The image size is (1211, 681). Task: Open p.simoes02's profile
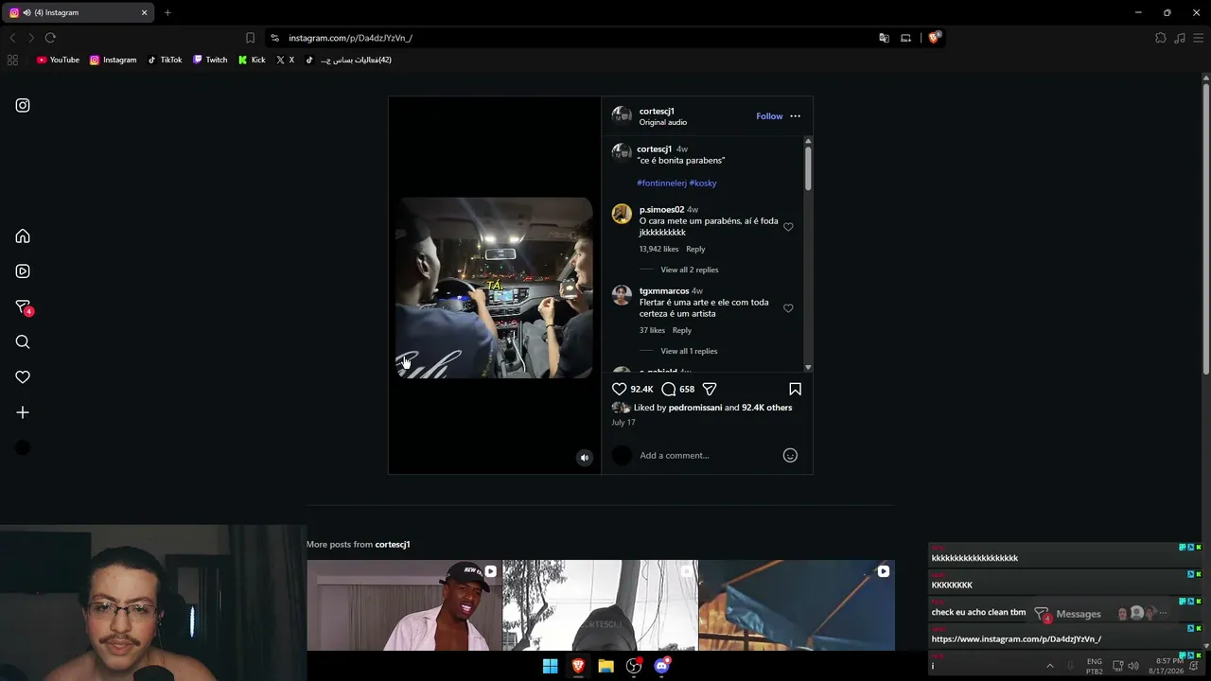(661, 210)
